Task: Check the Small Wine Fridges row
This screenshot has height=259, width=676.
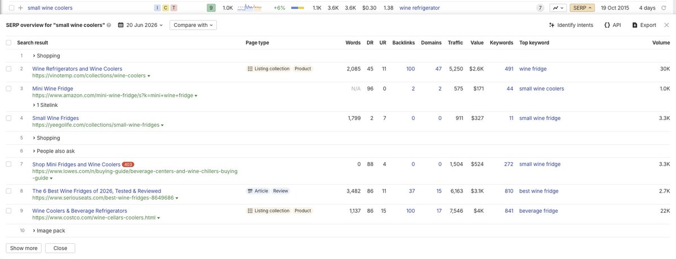Action: (x=8, y=118)
